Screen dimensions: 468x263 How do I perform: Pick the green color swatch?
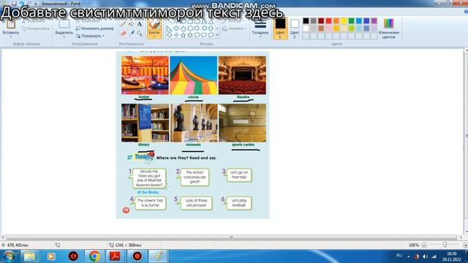point(351,21)
